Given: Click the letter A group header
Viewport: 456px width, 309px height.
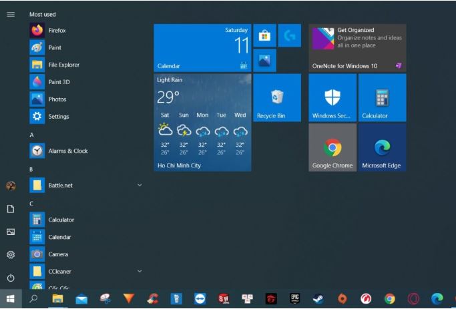Looking at the screenshot, I should 31,135.
